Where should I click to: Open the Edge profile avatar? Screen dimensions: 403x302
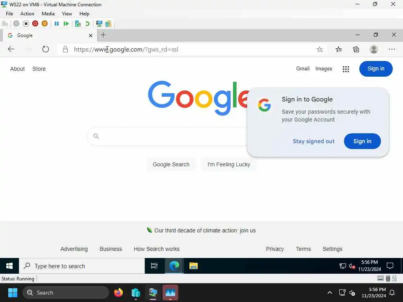[x=374, y=49]
